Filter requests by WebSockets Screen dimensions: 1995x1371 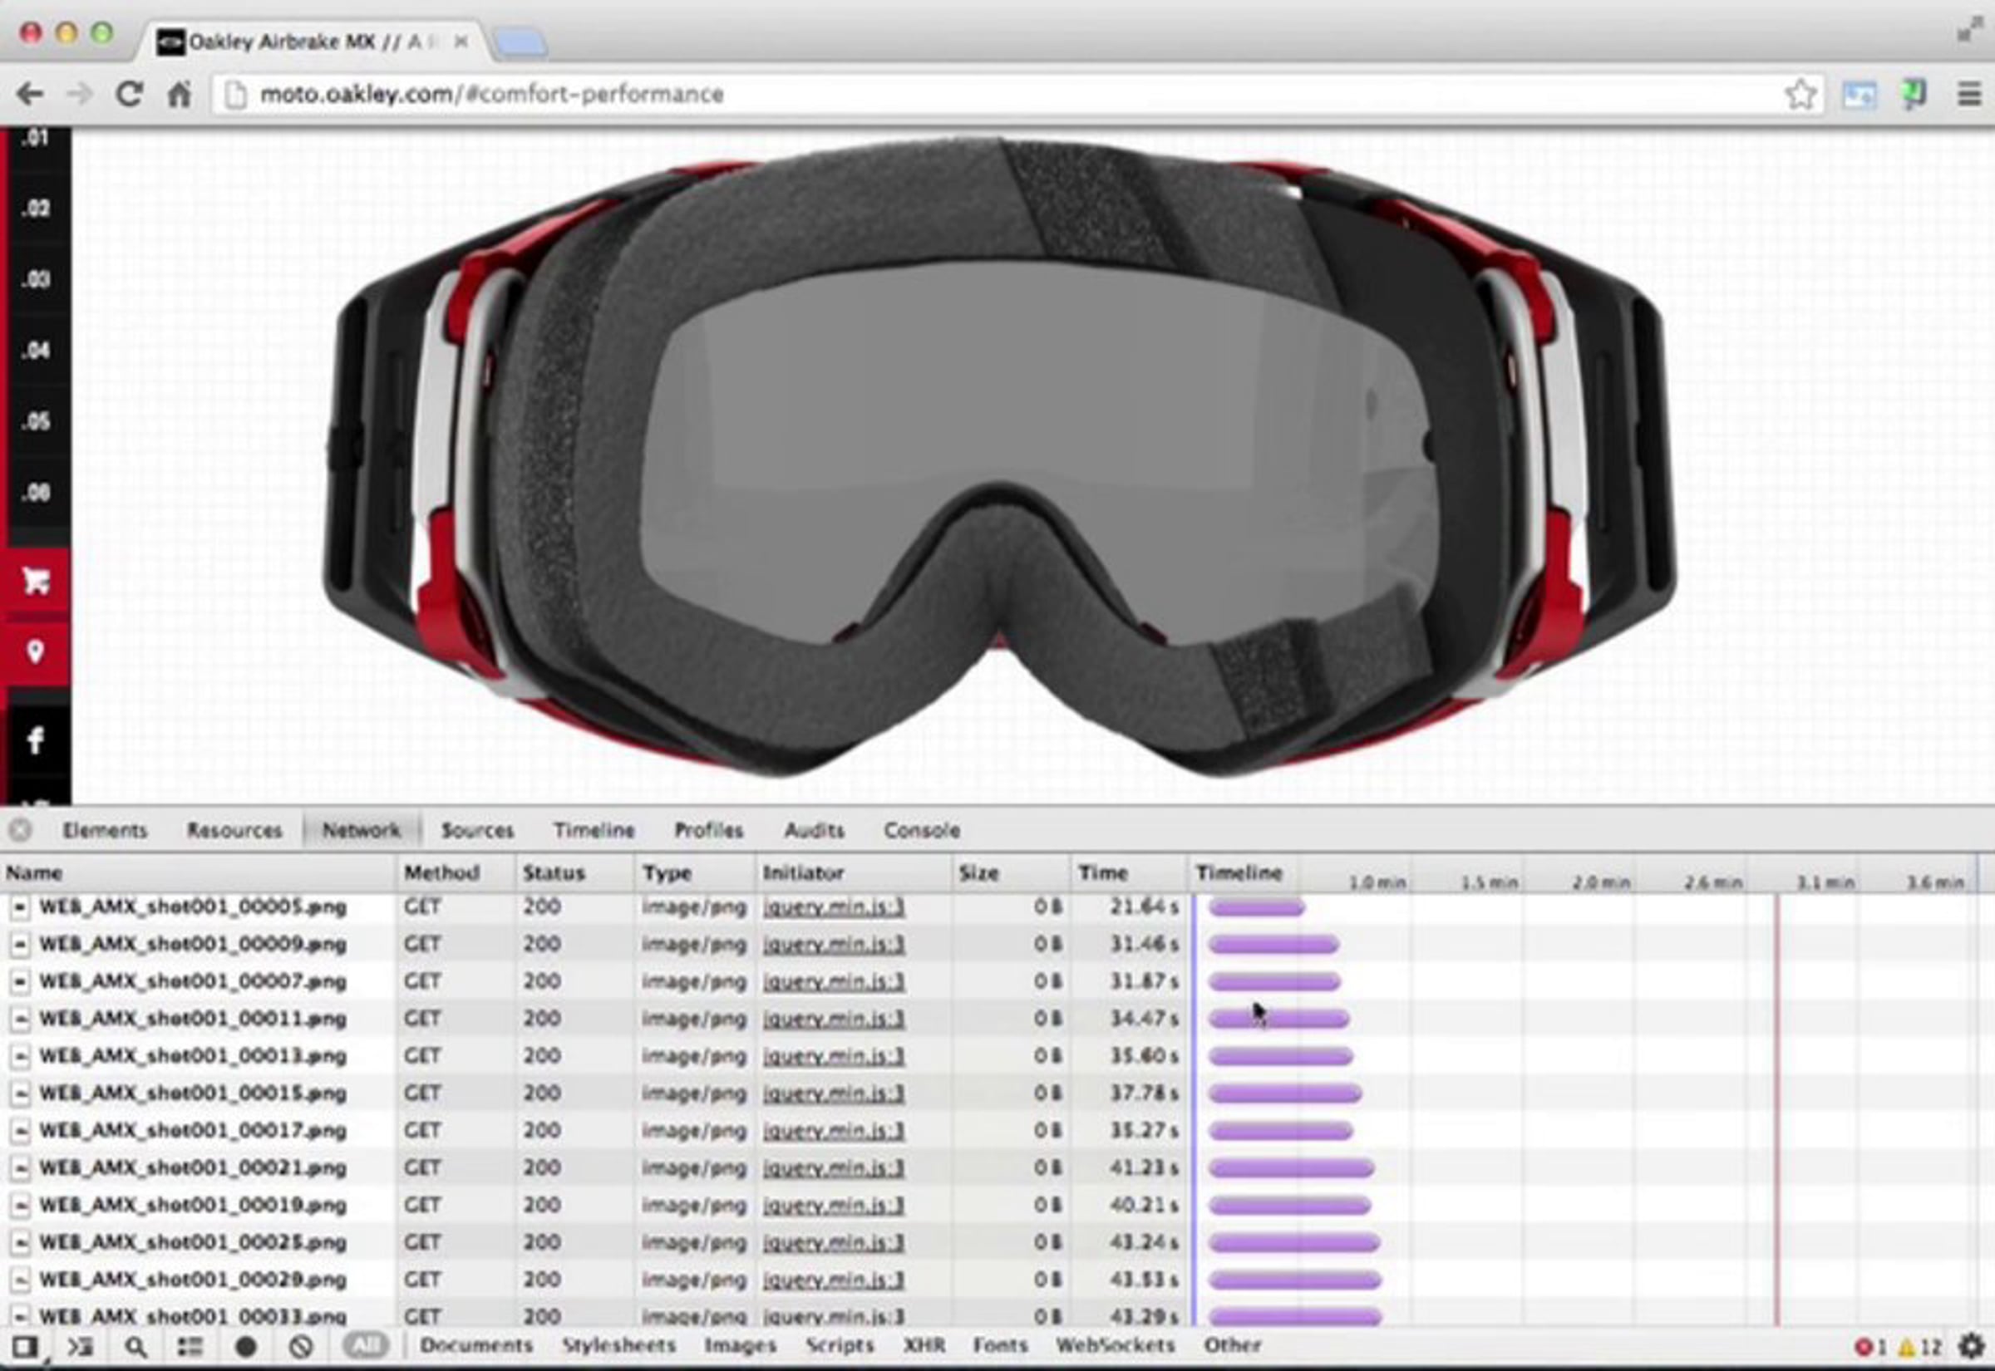(1116, 1345)
